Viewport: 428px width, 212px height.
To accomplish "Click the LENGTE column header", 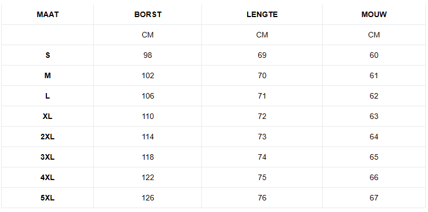I will pyautogui.click(x=262, y=14).
